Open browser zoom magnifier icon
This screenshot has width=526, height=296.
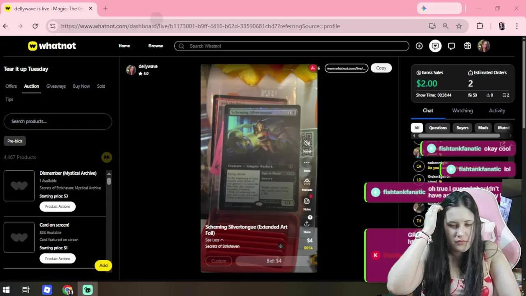coord(445,26)
